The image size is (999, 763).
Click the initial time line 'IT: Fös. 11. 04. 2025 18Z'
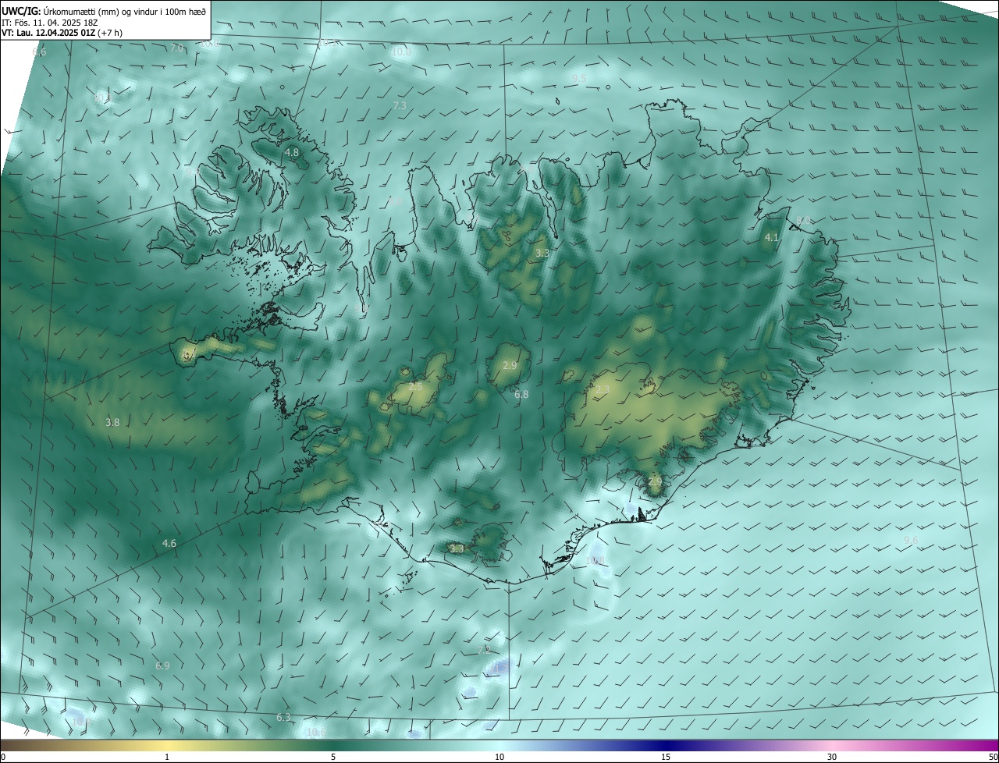[x=48, y=22]
